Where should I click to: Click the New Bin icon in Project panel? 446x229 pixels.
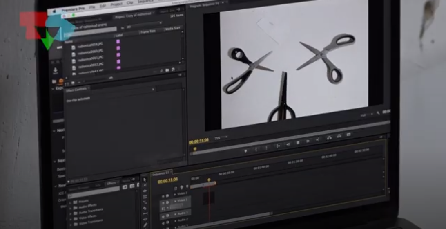pyautogui.click(x=167, y=70)
